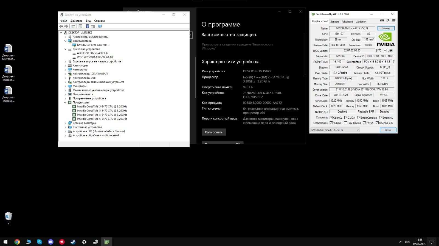
Task: Click the Properties toolbar icon in Device Manager
Action: click(80, 26)
